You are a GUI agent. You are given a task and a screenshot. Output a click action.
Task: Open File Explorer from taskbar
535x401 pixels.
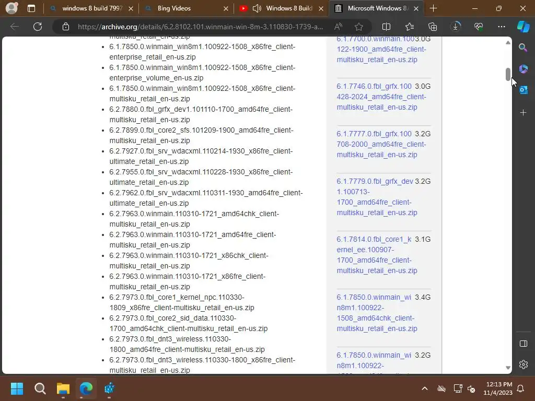[x=63, y=388]
